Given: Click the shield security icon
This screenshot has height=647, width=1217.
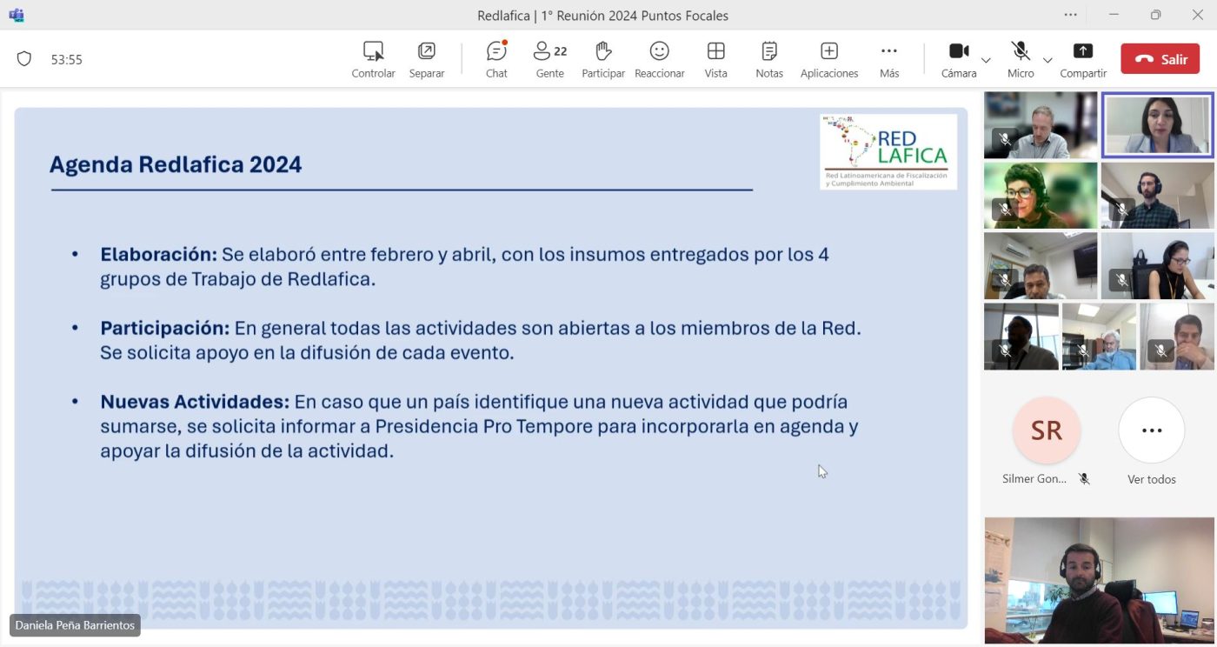Looking at the screenshot, I should [x=24, y=59].
